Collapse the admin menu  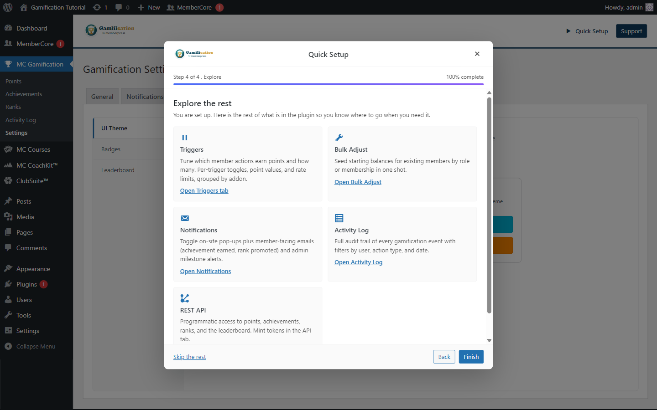[36, 346]
